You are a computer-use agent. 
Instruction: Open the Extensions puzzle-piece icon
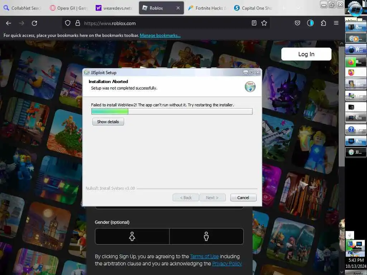324,23
